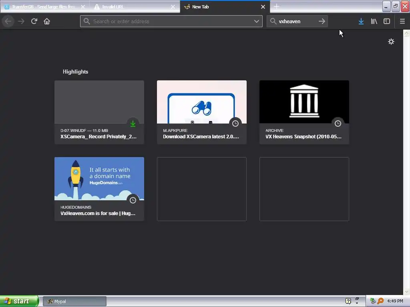
Task: Focus the address bar field
Action: click(171, 21)
